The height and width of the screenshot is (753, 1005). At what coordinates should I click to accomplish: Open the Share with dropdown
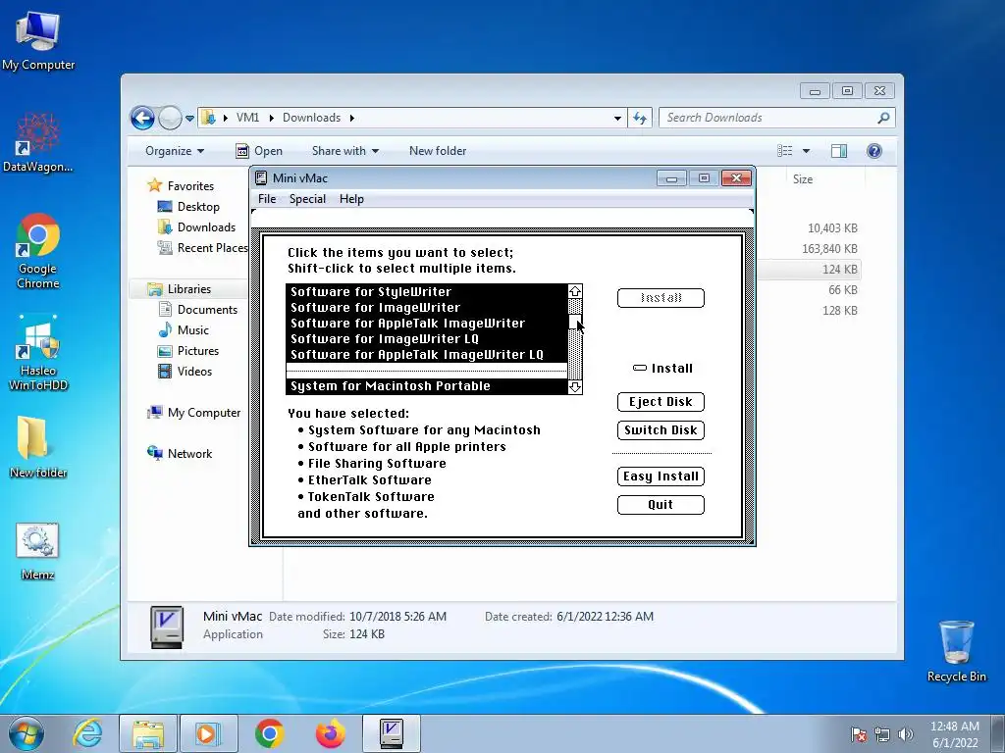point(344,151)
